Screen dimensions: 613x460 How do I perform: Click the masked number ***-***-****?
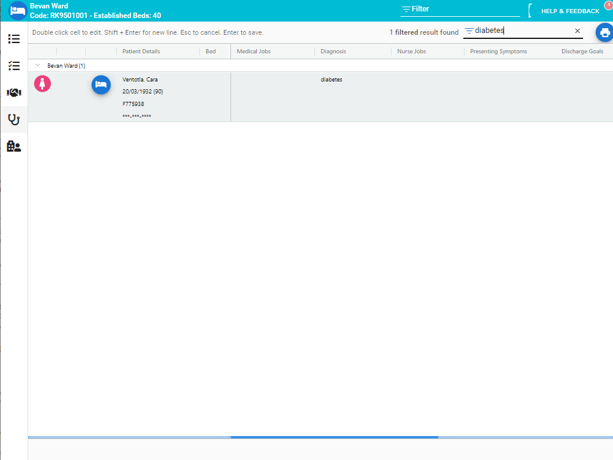click(137, 116)
